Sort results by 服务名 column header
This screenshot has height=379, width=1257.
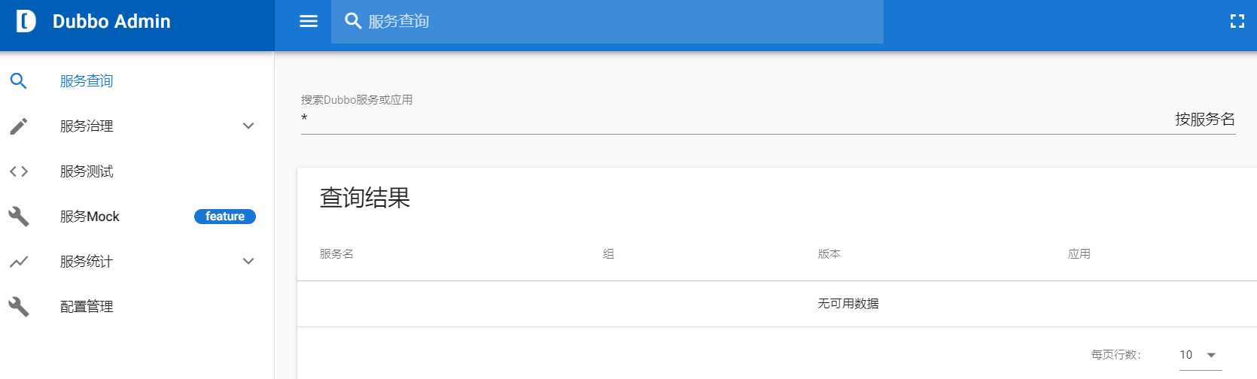pos(336,254)
